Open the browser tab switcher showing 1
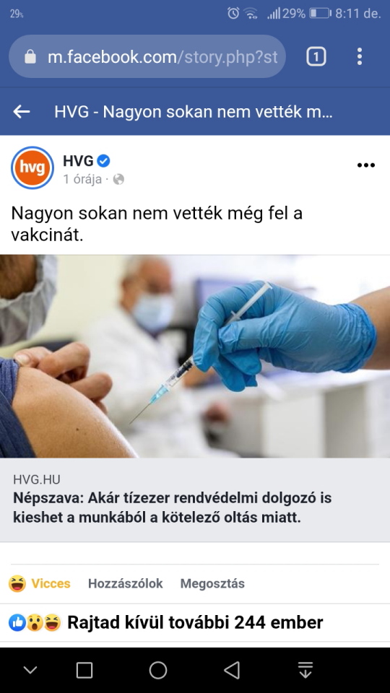This screenshot has height=693, width=390. coord(316,56)
